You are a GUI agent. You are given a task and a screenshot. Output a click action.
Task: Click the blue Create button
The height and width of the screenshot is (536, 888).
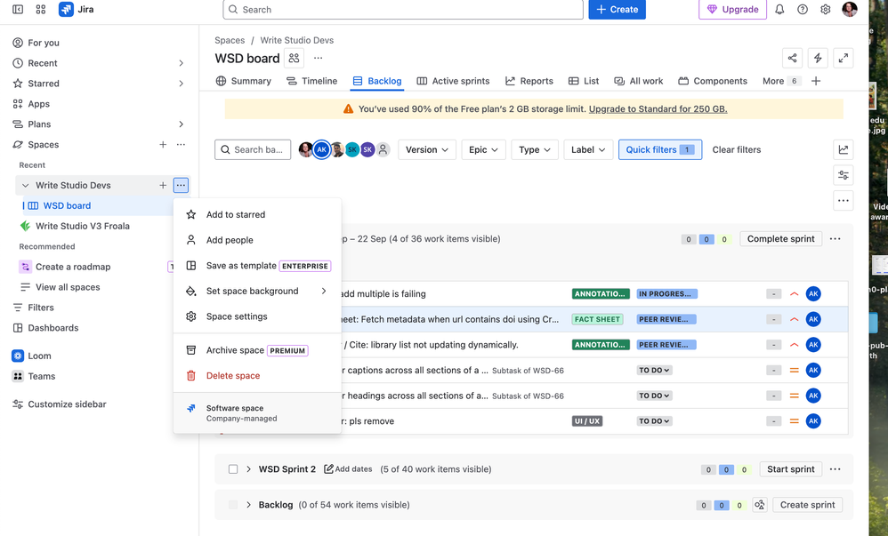coord(617,10)
